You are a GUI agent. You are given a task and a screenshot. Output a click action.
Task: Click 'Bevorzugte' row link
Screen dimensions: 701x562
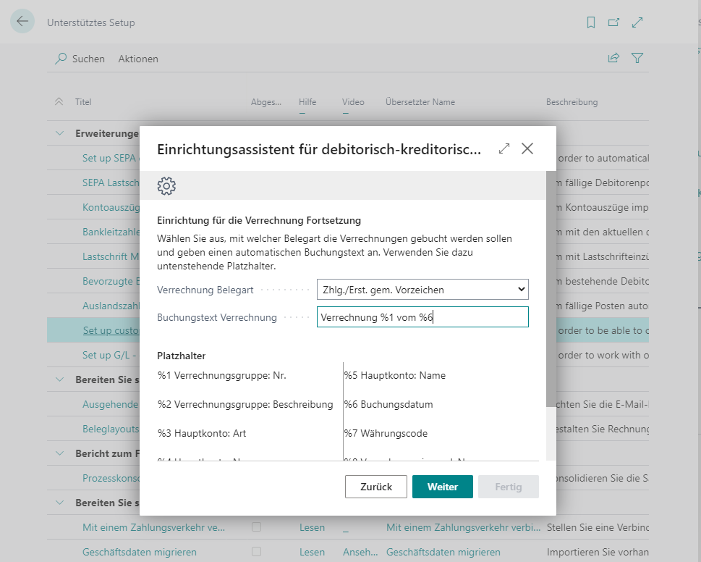tap(111, 281)
